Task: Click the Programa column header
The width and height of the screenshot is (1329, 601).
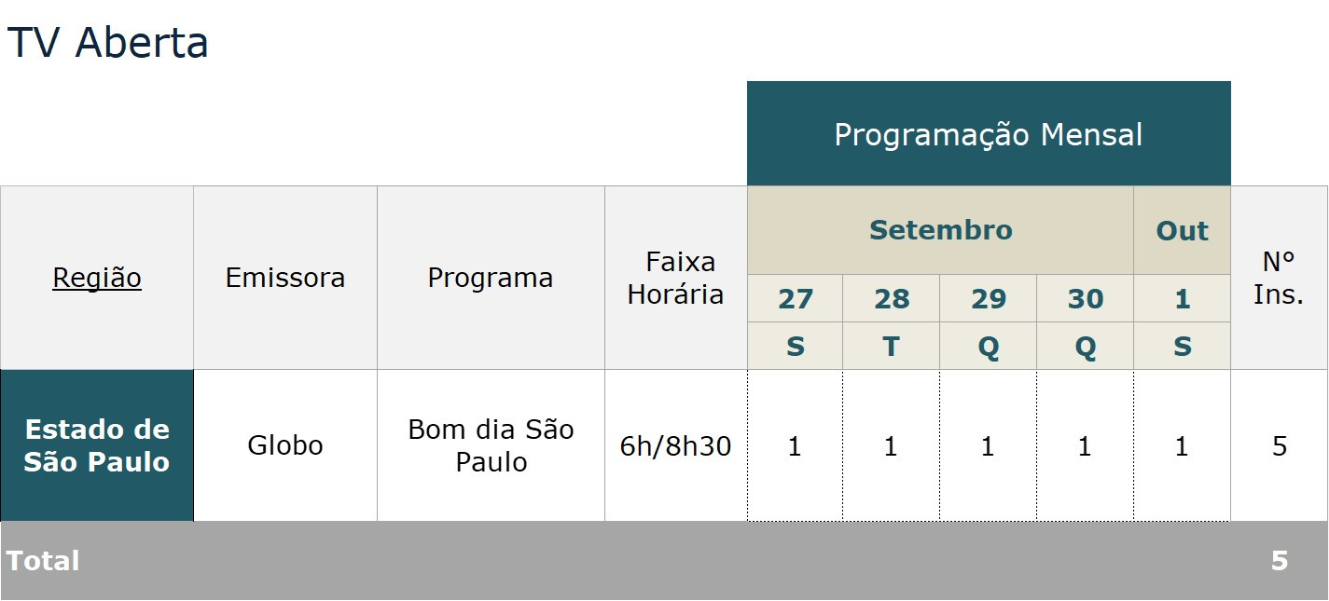Action: tap(491, 278)
